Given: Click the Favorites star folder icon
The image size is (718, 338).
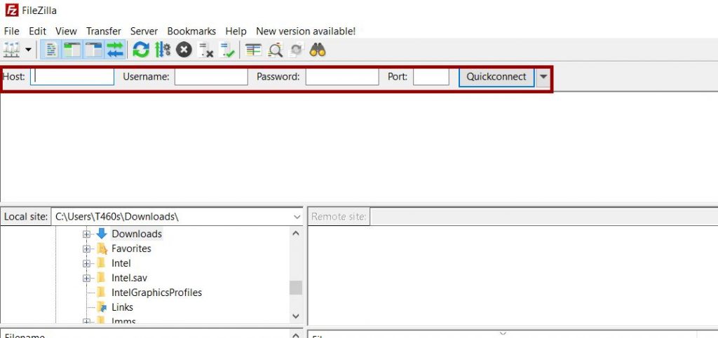Looking at the screenshot, I should (102, 248).
